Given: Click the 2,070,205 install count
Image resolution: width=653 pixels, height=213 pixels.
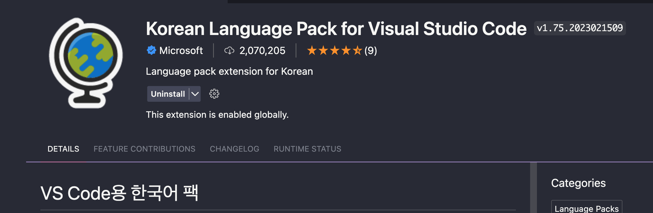Looking at the screenshot, I should coord(262,51).
